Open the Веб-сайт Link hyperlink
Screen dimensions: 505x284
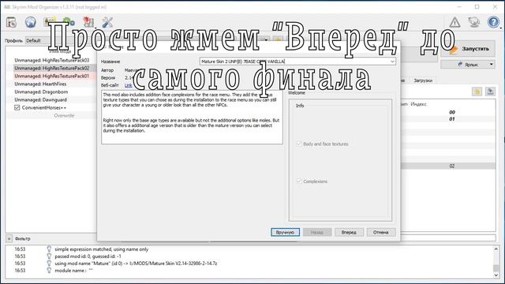128,85
